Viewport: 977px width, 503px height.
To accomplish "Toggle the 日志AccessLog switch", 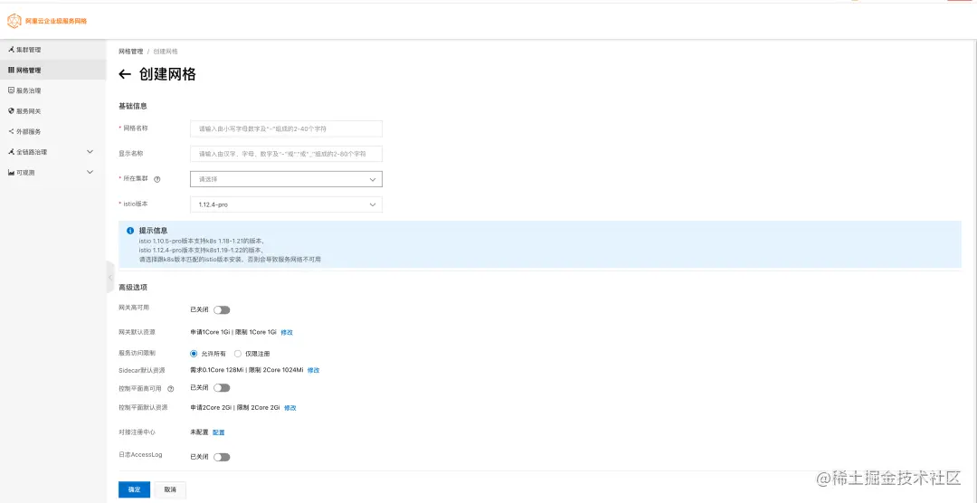I will coord(222,457).
